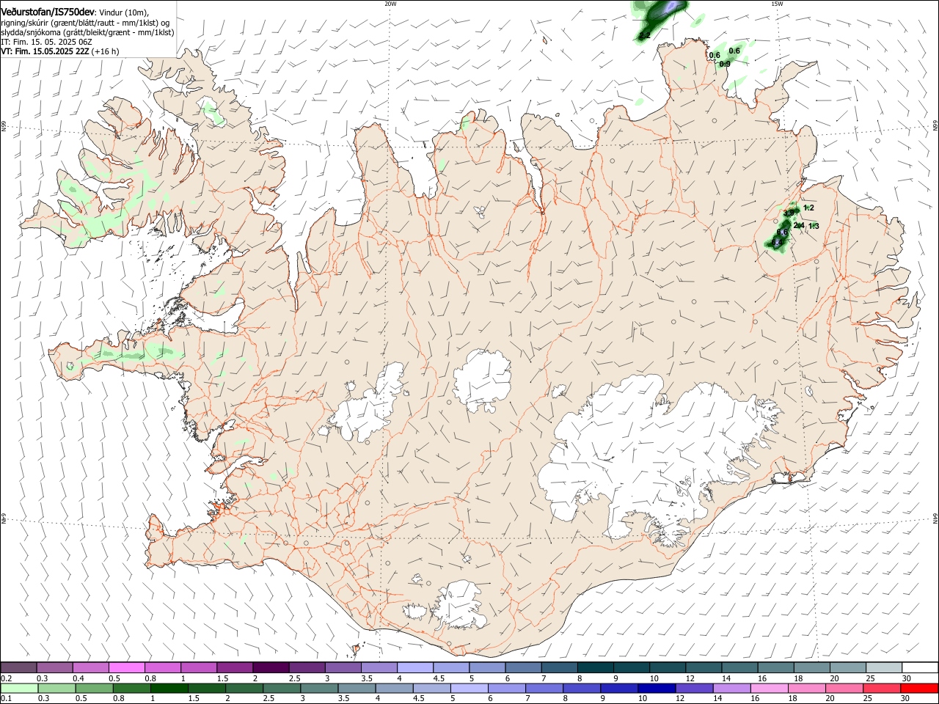Click the lavender snow-scale swatch between 4 and 4.5
The image size is (939, 704).
[x=414, y=668]
